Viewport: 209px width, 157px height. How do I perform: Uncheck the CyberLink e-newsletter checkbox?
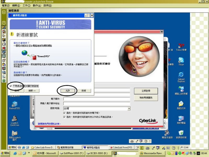tap(64, 113)
